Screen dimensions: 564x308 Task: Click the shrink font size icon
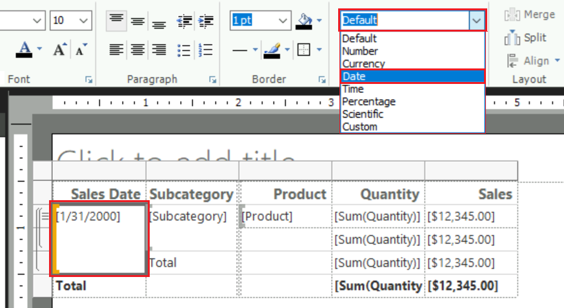tap(81, 49)
